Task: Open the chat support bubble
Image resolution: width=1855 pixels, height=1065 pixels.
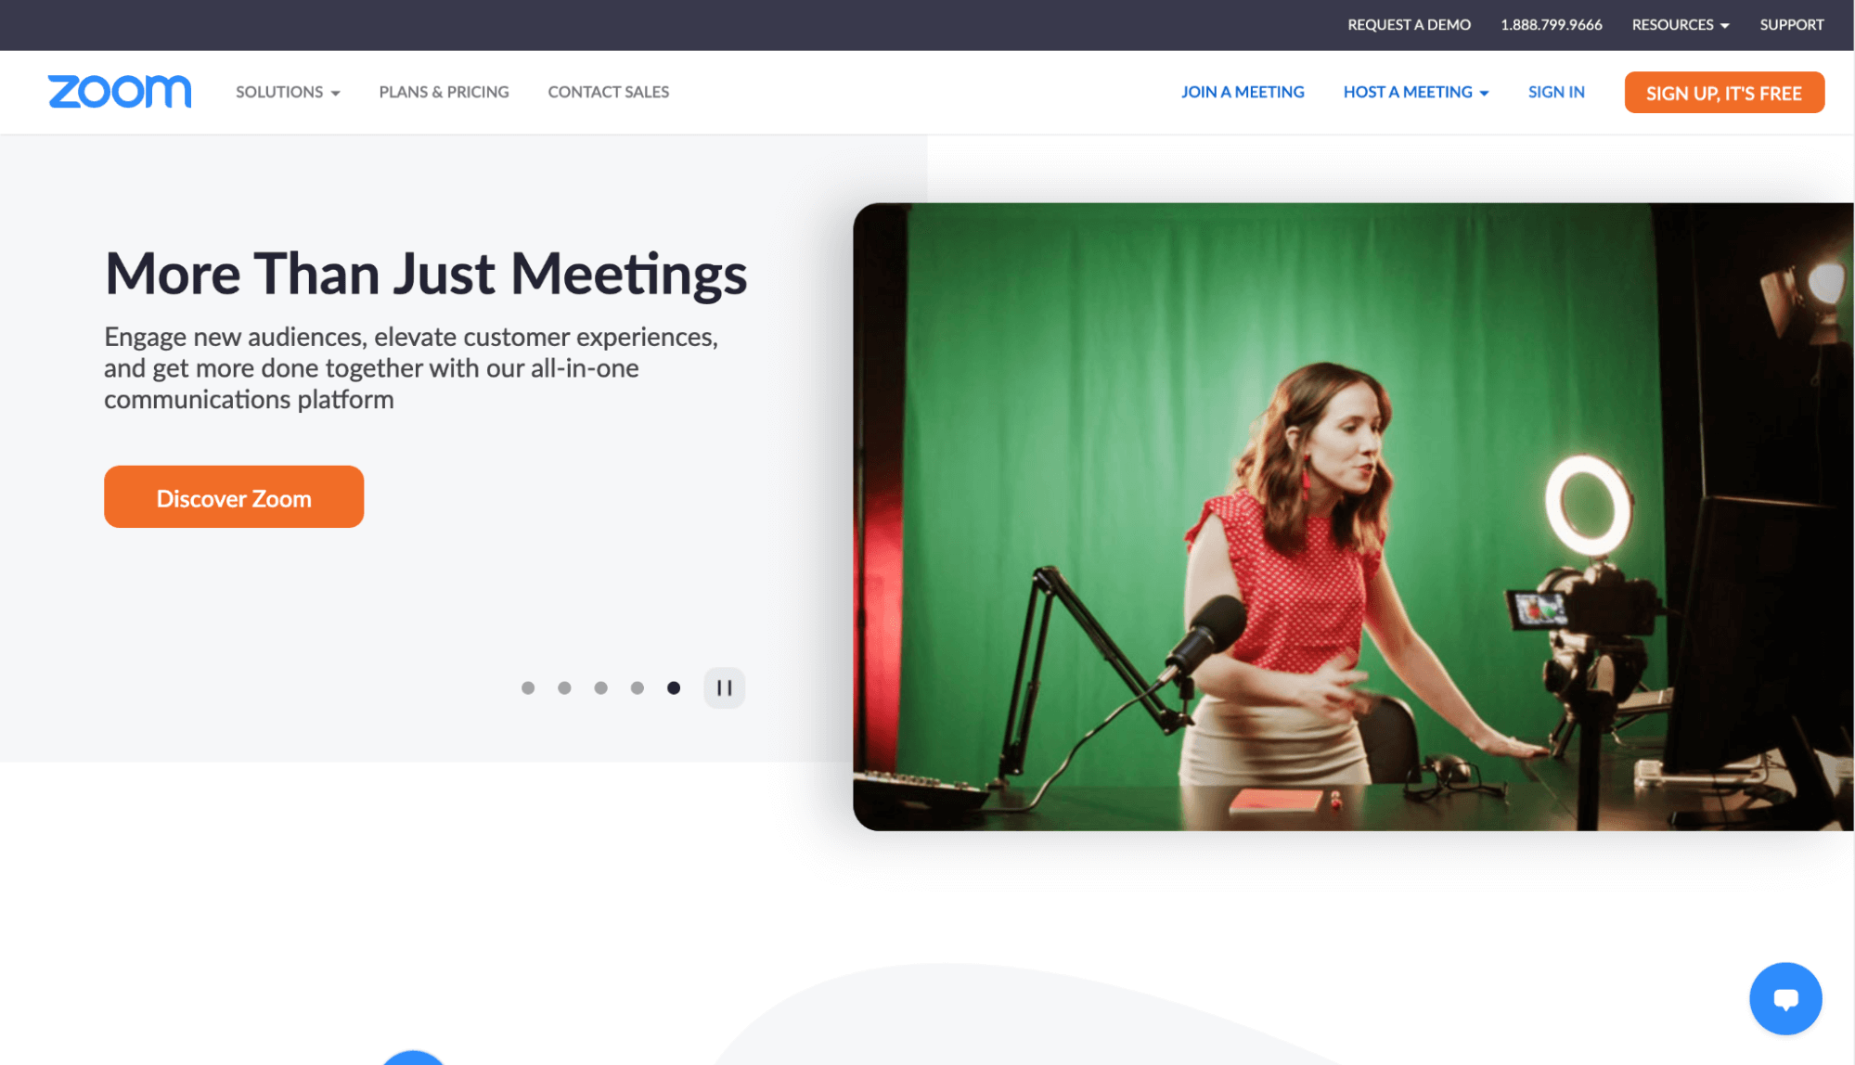Action: pos(1785,998)
